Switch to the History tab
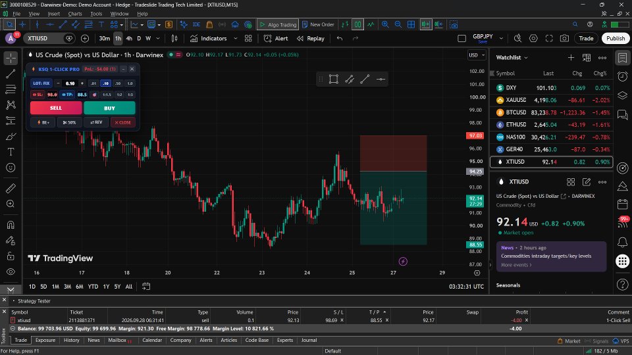The image size is (632, 355). (x=71, y=340)
